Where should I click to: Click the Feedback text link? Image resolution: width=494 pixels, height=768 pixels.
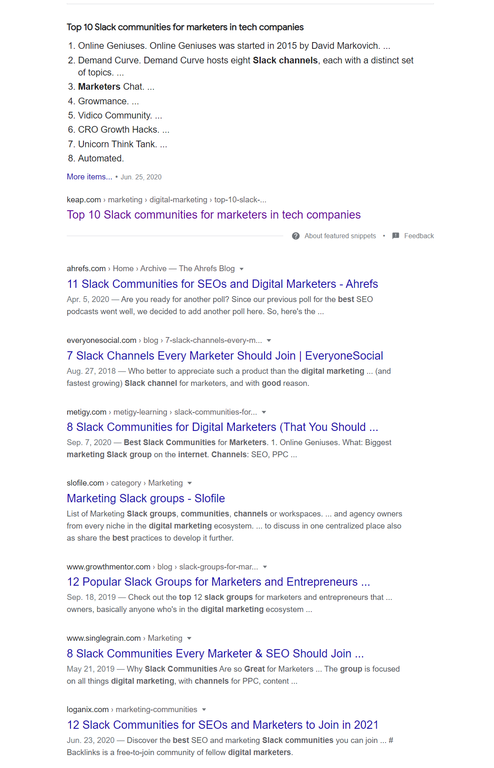coord(419,236)
